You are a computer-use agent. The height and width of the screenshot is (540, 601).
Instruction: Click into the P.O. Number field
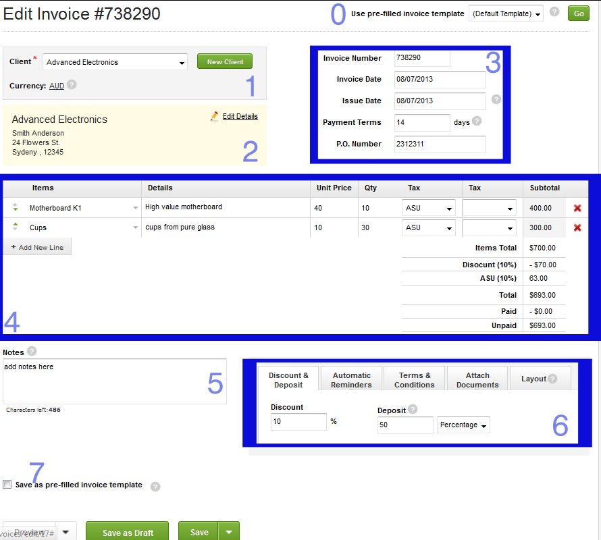click(x=440, y=144)
